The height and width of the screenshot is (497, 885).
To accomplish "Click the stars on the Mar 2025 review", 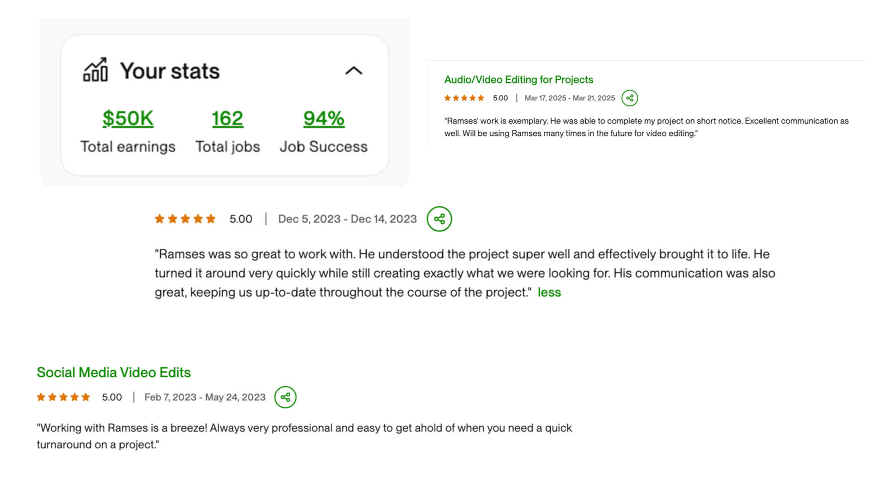I will [464, 98].
